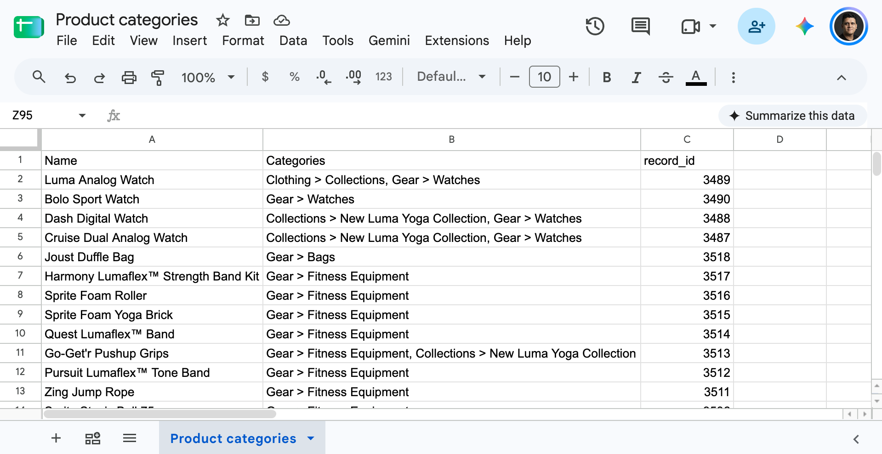Undo the last action
The width and height of the screenshot is (882, 454).
pos(70,78)
